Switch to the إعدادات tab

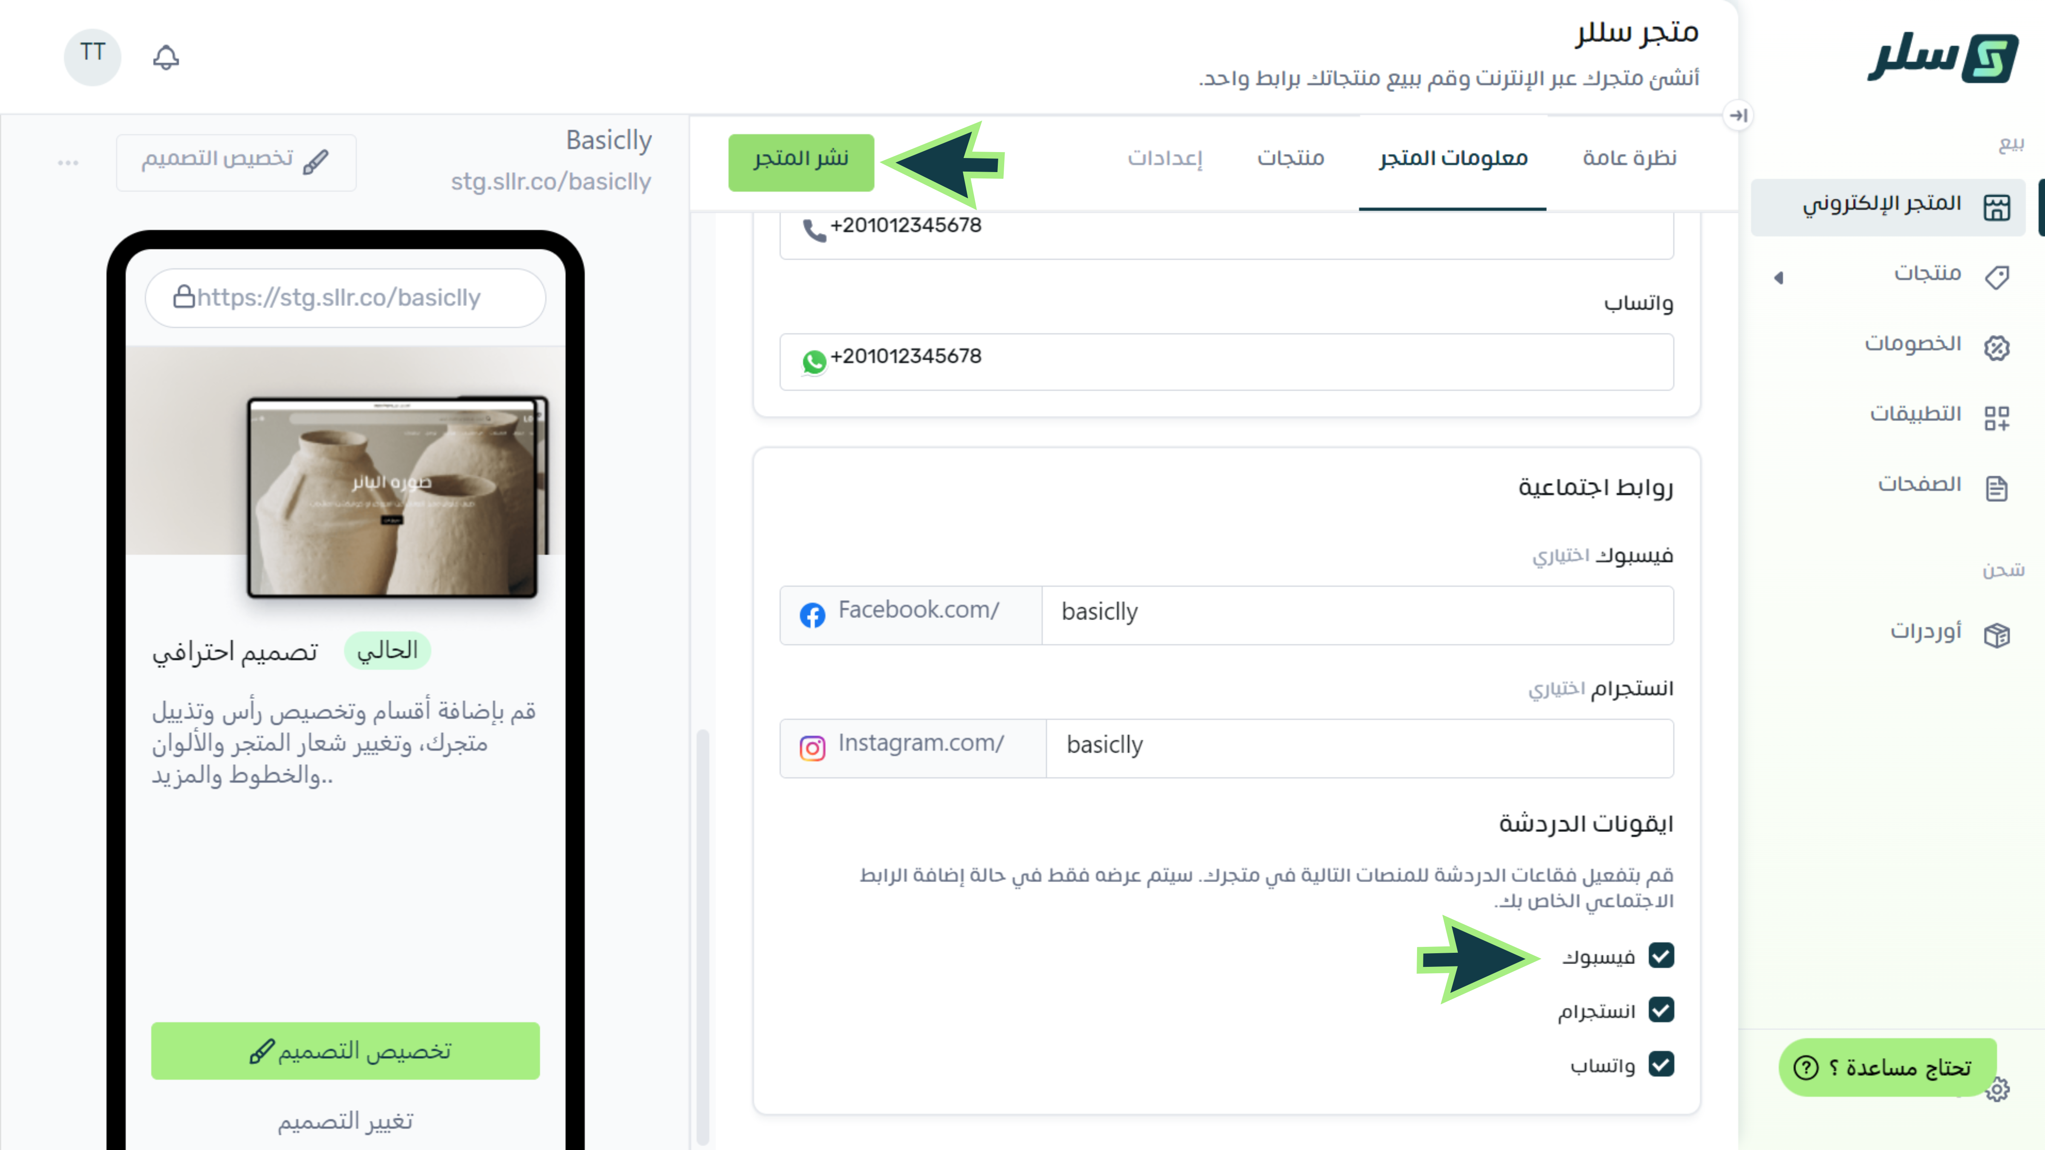coord(1165,158)
